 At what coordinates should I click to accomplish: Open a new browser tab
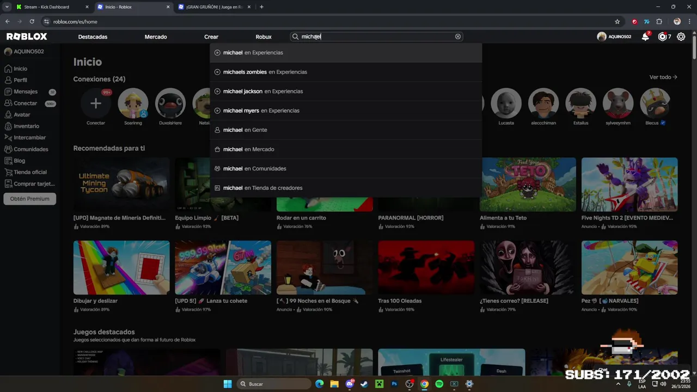click(261, 7)
